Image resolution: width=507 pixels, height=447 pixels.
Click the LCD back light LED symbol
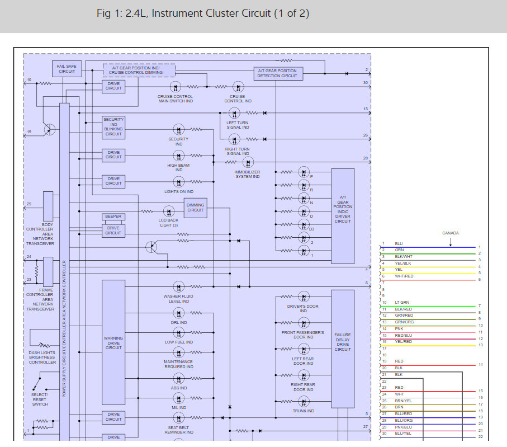pyautogui.click(x=168, y=211)
